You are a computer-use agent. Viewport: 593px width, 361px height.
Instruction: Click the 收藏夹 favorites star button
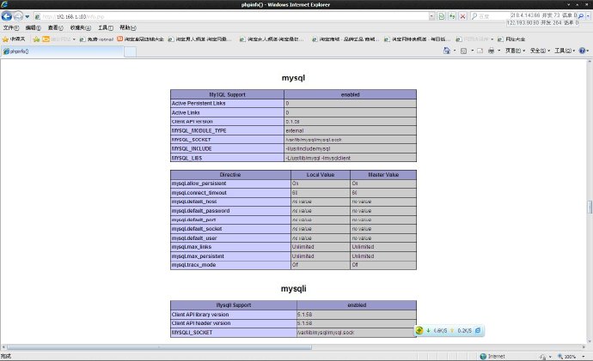(14, 39)
